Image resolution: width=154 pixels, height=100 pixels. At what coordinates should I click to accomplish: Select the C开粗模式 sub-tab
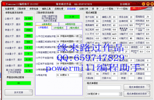43,28
